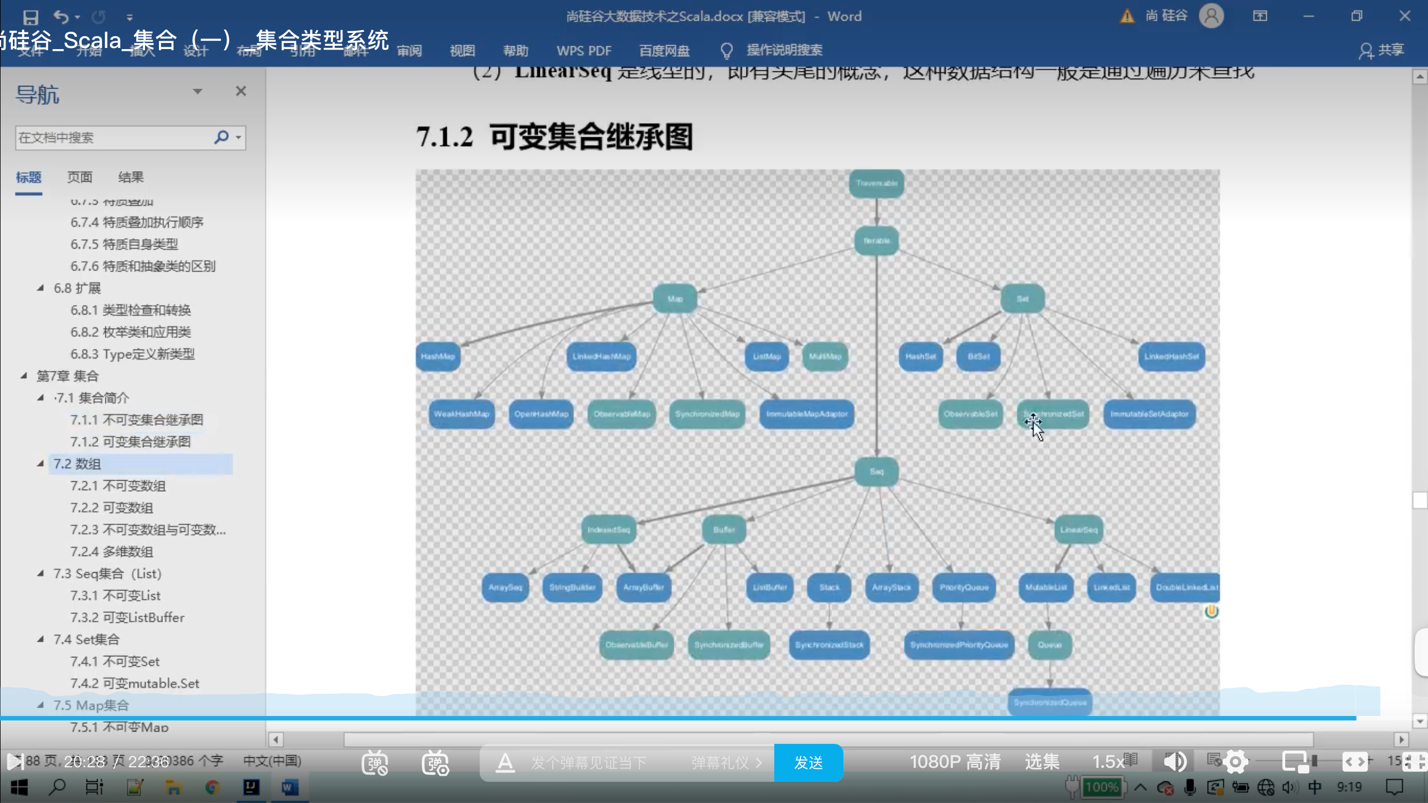Open the 1080P 高清 quality dropdown
Image resolution: width=1428 pixels, height=803 pixels.
click(x=954, y=761)
